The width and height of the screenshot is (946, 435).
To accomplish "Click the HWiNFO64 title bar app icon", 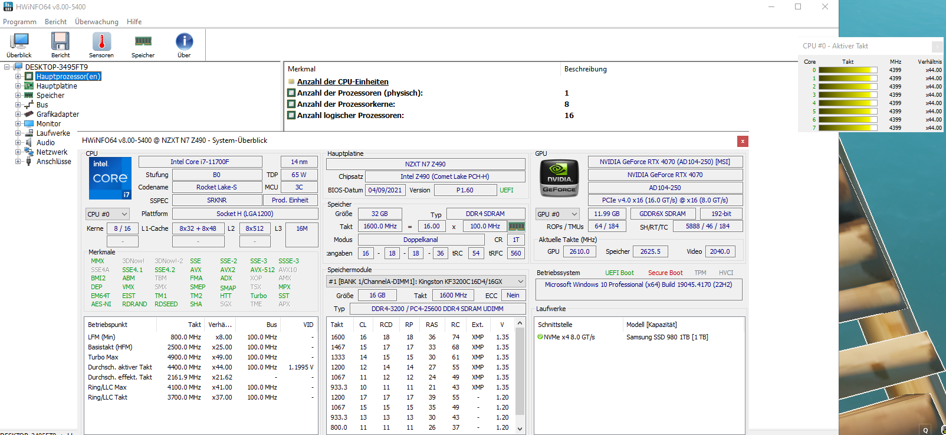I will [8, 6].
